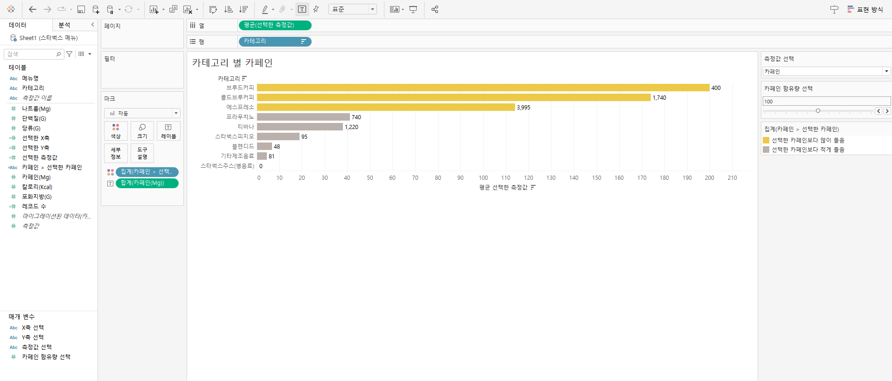
Task: Click the Tableau logo start page icon
Action: pos(11,9)
